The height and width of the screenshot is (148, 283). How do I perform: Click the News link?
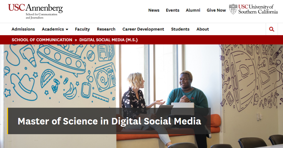coord(154,10)
